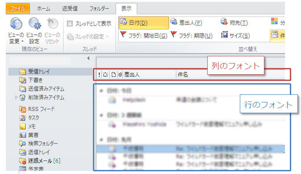Select the highlighted Re: message row
This screenshot has width=301, height=174.
coord(190,149)
